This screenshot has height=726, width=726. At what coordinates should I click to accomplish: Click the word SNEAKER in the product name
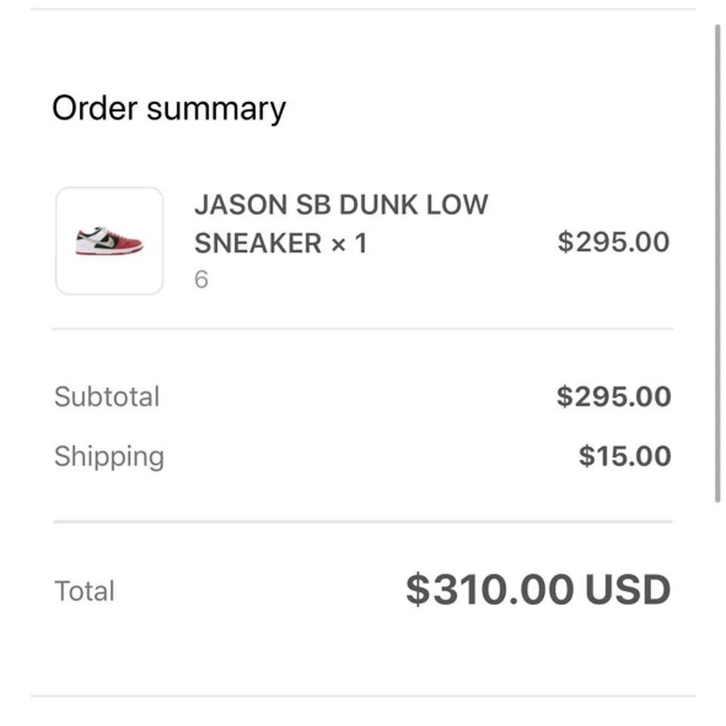click(x=258, y=244)
